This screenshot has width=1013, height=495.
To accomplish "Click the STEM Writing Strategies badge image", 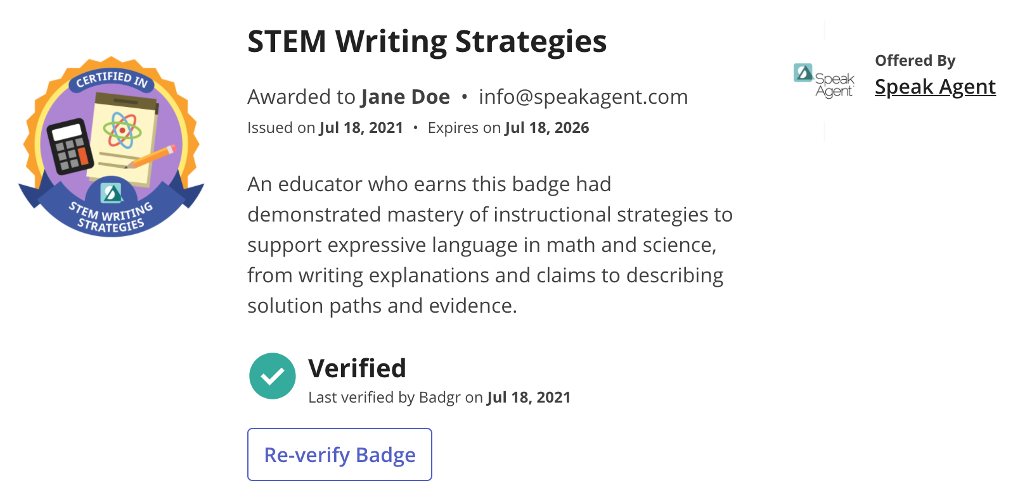I will tap(112, 147).
